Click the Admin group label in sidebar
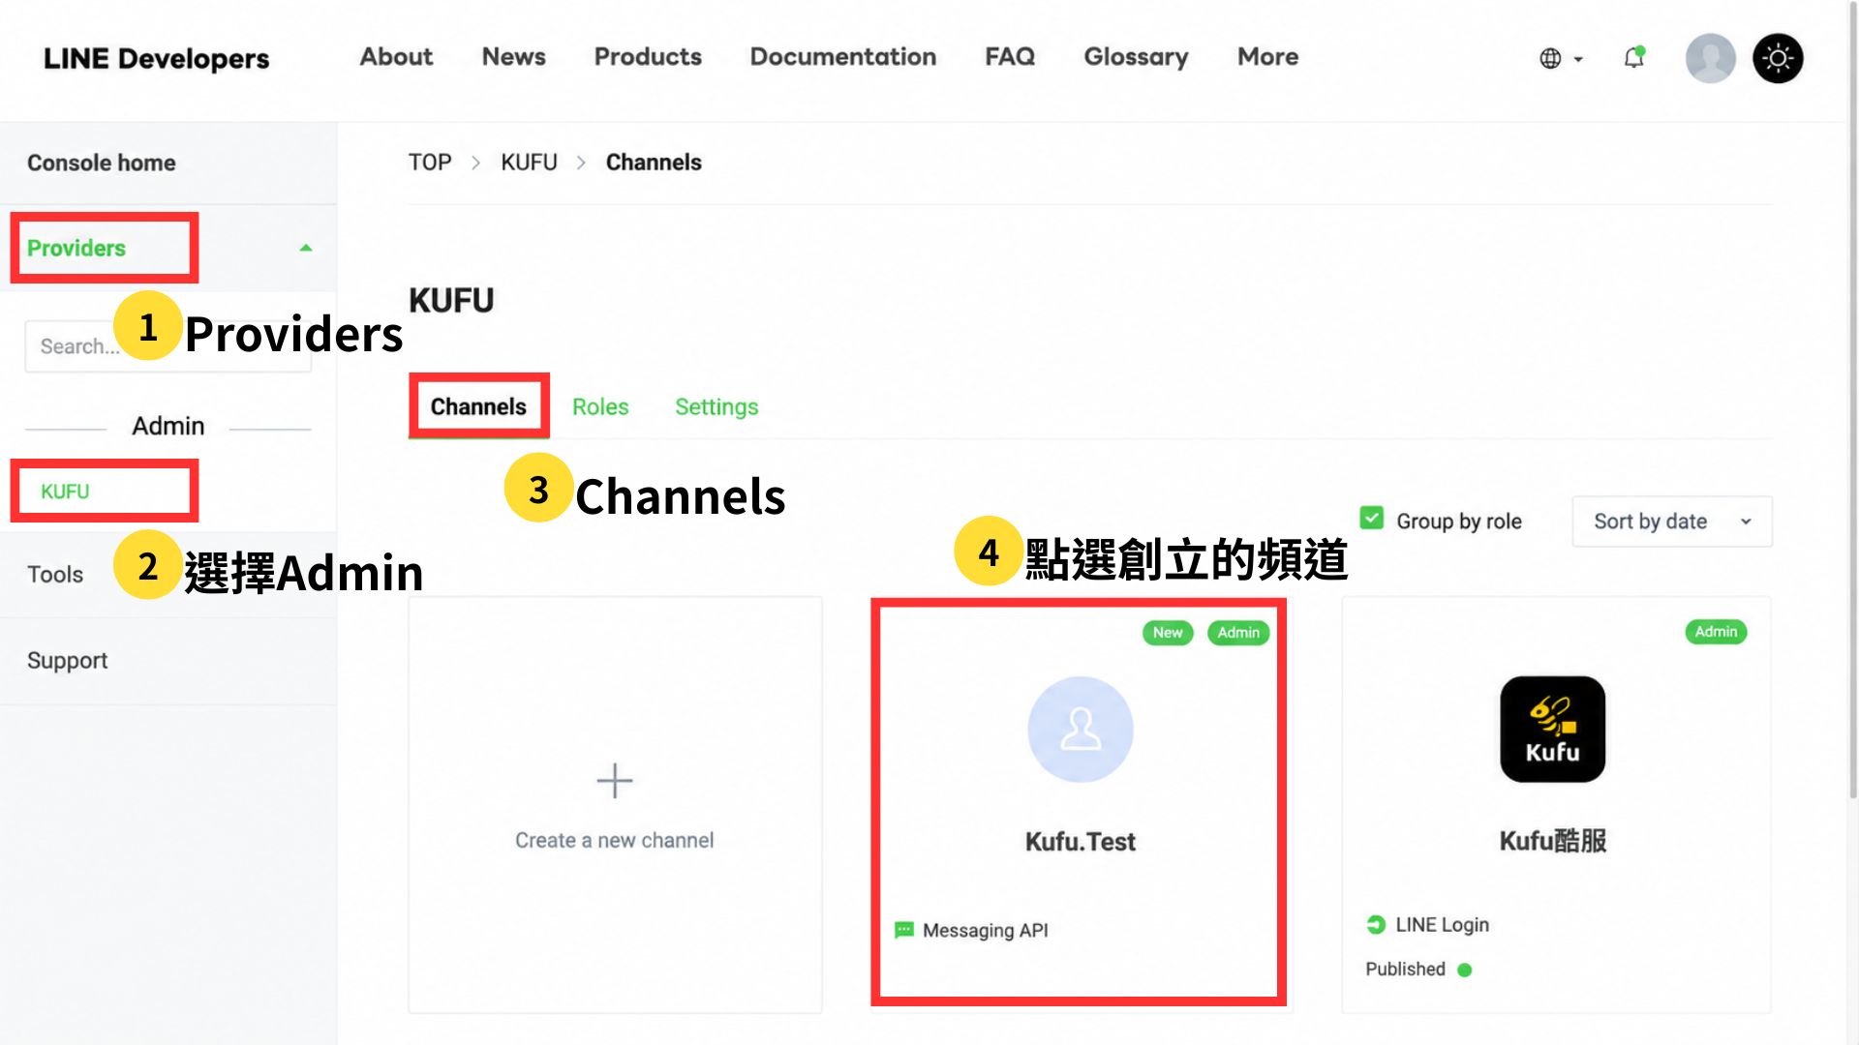 point(168,426)
